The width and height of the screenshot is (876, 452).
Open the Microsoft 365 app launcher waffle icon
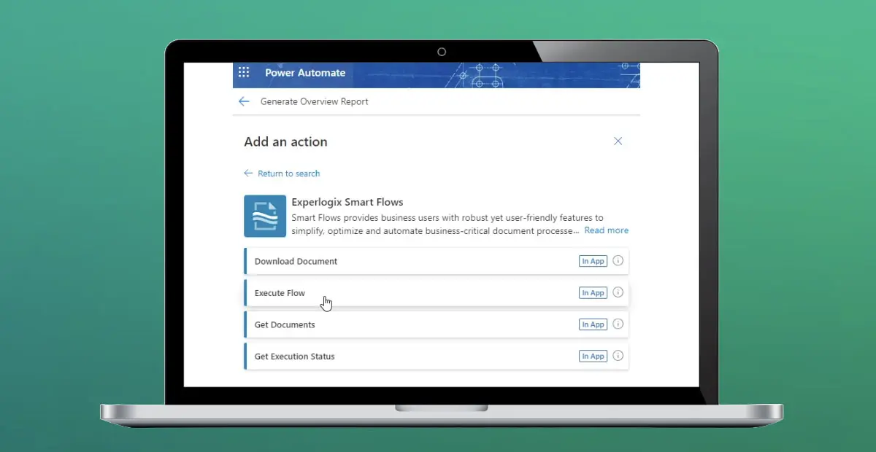pos(244,73)
